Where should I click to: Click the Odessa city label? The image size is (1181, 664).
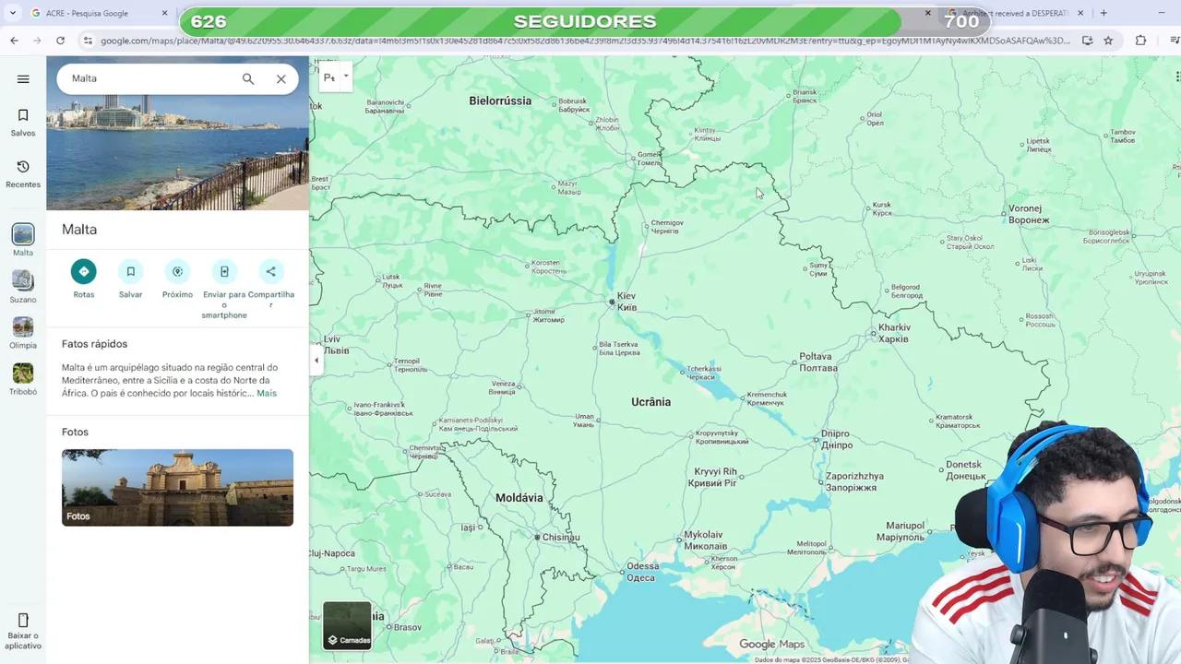(x=643, y=572)
